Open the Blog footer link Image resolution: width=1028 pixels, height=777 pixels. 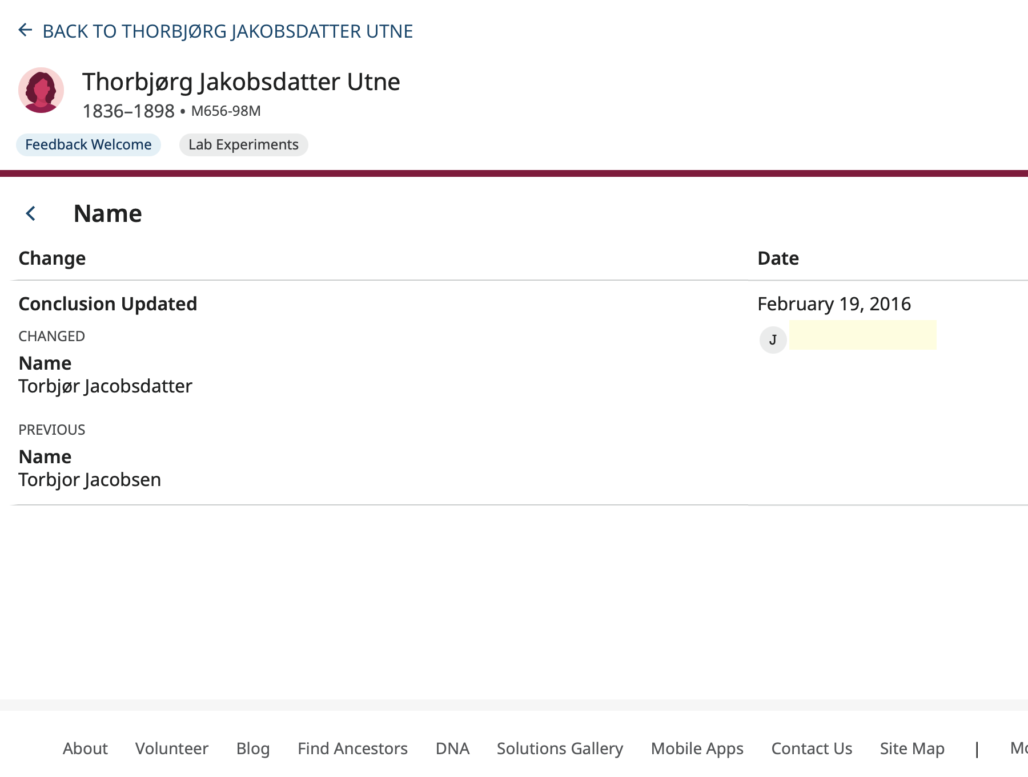tap(253, 748)
